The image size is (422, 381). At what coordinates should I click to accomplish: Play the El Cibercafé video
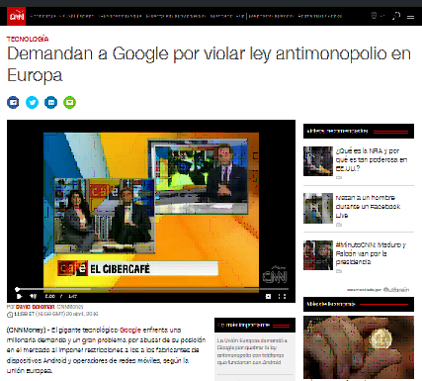pos(19,297)
